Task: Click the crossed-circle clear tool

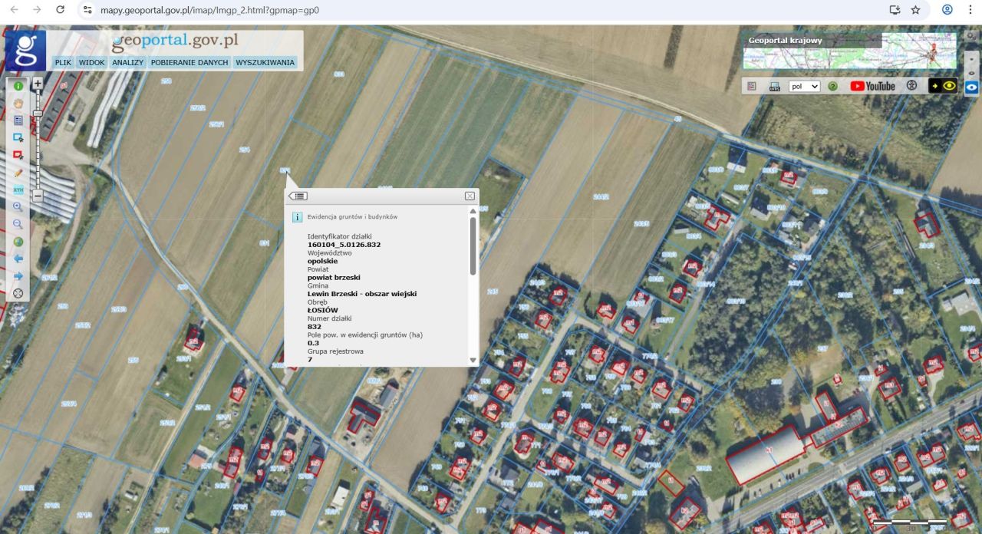Action: [18, 293]
